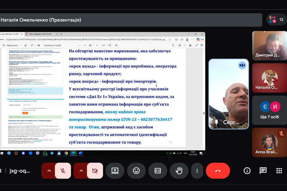The width and height of the screenshot is (287, 191).
Task: Expand audio settings chevron beside the microphone
Action: 49,171
